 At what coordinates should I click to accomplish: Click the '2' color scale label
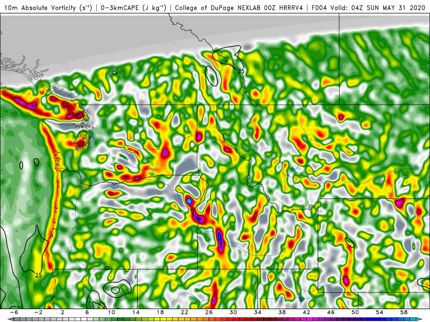point(62,312)
